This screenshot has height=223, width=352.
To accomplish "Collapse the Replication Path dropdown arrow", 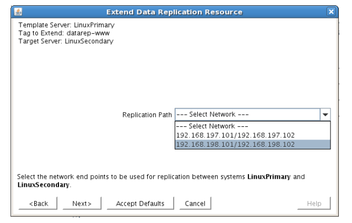I will 325,114.
